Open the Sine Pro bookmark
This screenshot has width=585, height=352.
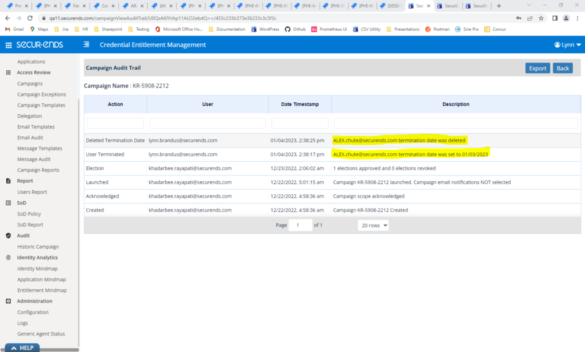pyautogui.click(x=467, y=29)
